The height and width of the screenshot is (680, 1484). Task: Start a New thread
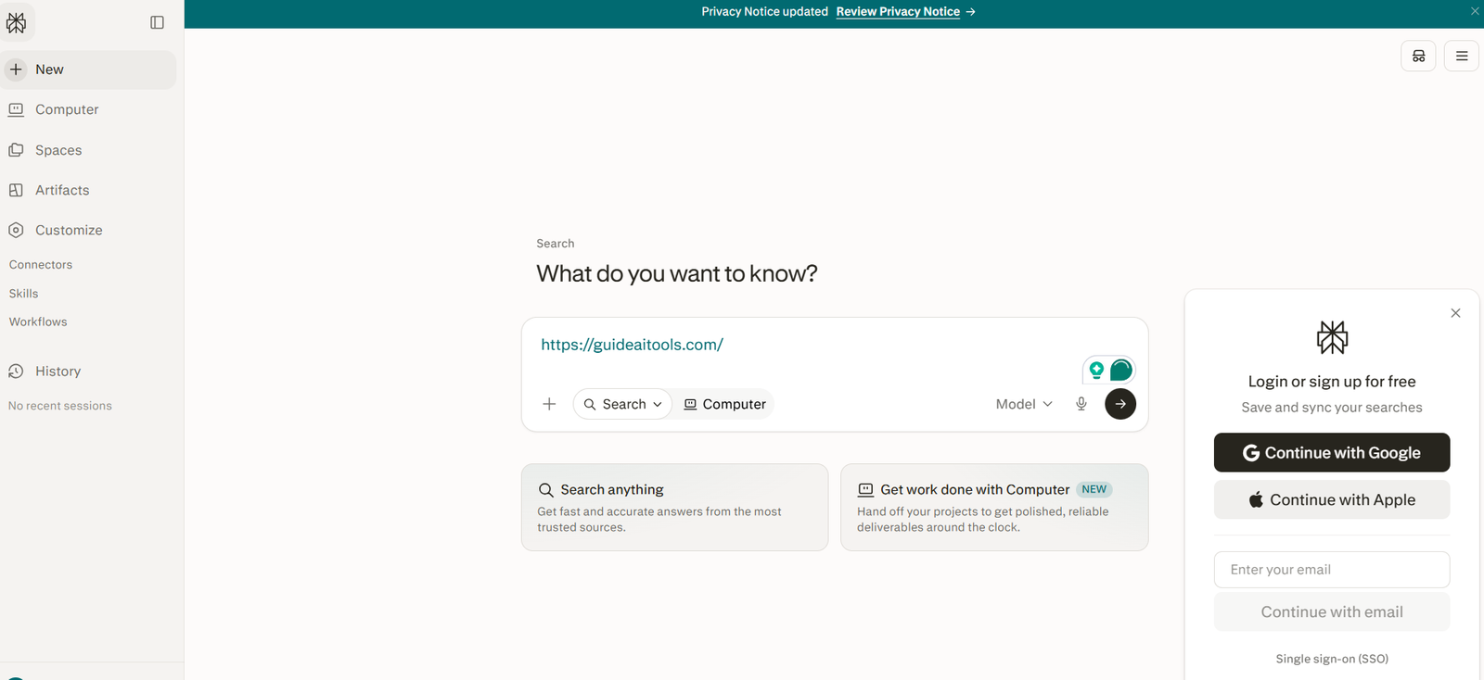pyautogui.click(x=88, y=69)
